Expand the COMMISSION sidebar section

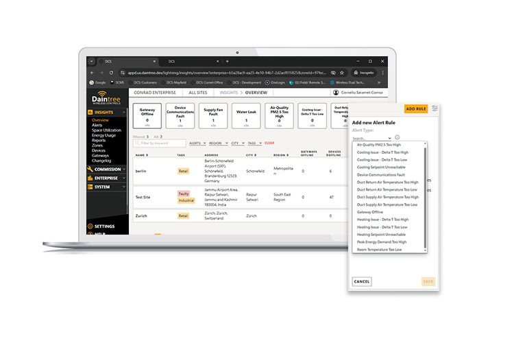106,169
